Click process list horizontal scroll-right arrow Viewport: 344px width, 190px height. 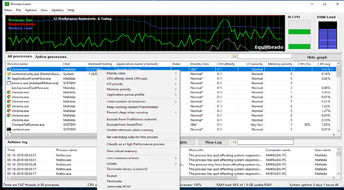point(334,135)
